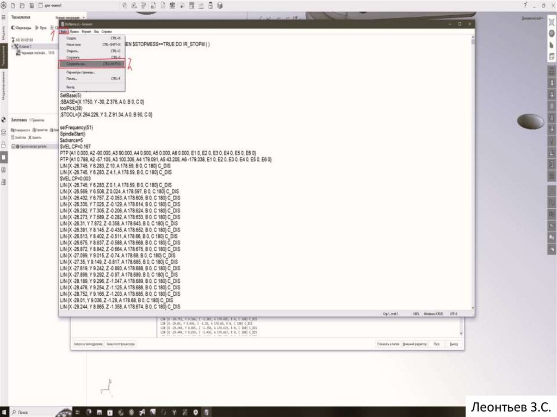Click the Notepad vertical scrollbar
Image resolution: width=557 pixels, height=417 pixels.
tap(473, 173)
